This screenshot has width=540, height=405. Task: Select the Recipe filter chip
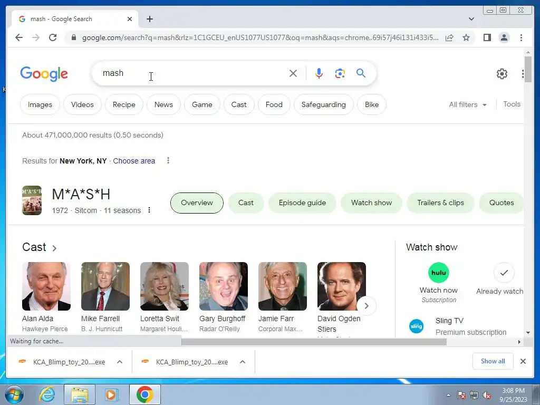click(x=124, y=104)
